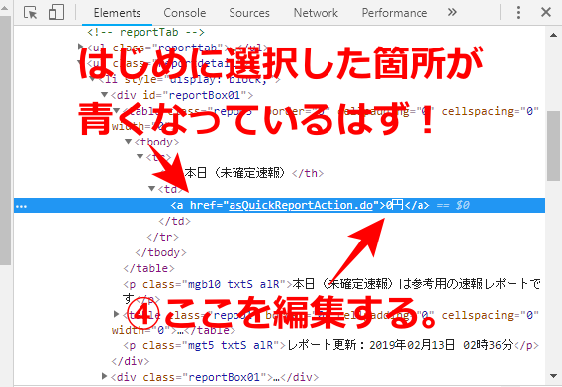
Task: Expand the ul class="reporttab" node
Action: tap(81, 47)
